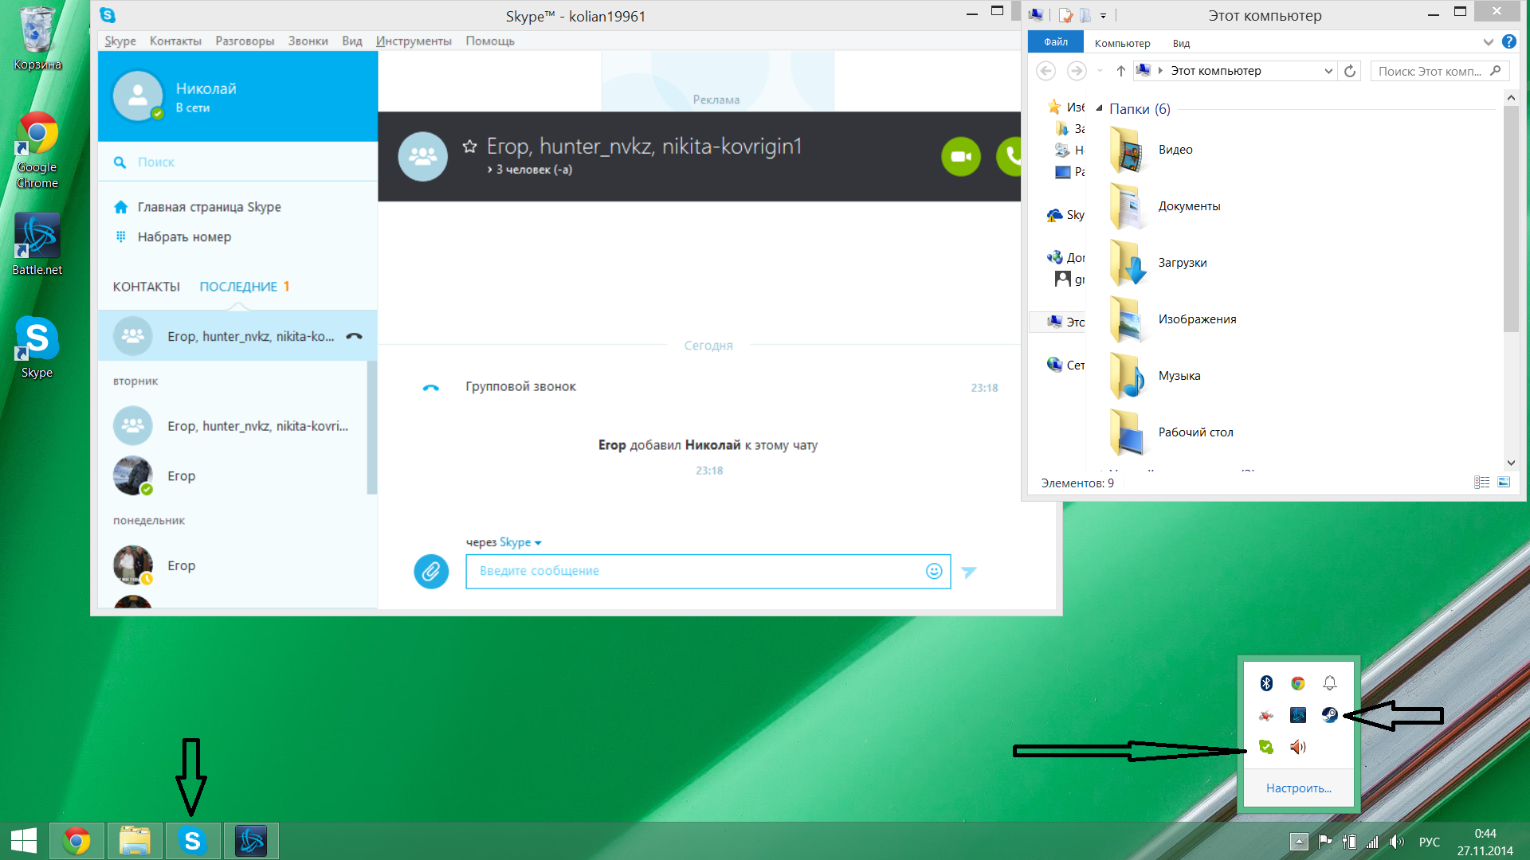Attach a file with the paperclip button
The height and width of the screenshot is (860, 1530).
click(x=431, y=572)
